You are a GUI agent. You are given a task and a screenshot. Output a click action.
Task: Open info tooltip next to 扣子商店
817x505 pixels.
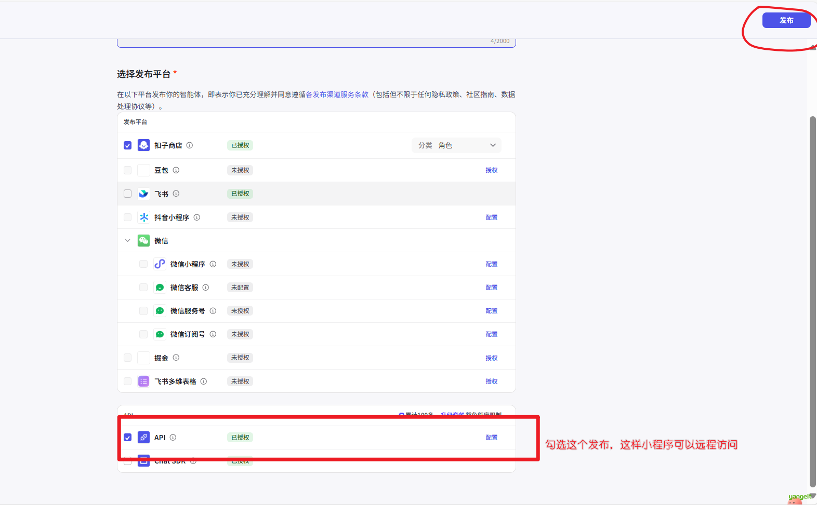190,145
